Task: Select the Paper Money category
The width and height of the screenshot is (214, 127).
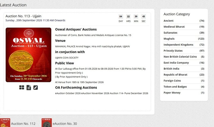Action: pos(172,93)
